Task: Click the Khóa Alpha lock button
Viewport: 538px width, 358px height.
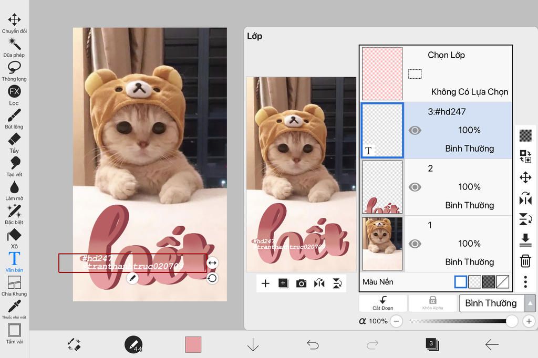Action: point(433,303)
